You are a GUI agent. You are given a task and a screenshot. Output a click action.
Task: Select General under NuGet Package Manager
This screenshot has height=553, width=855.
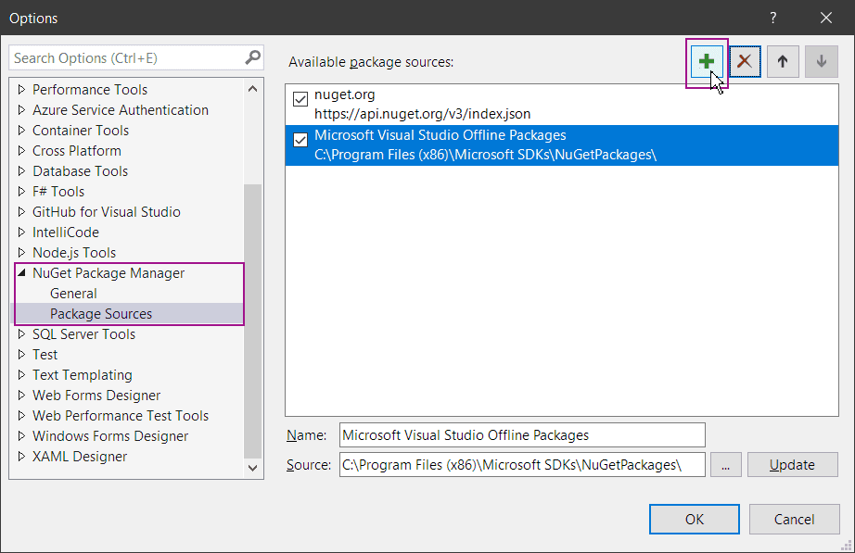(73, 294)
